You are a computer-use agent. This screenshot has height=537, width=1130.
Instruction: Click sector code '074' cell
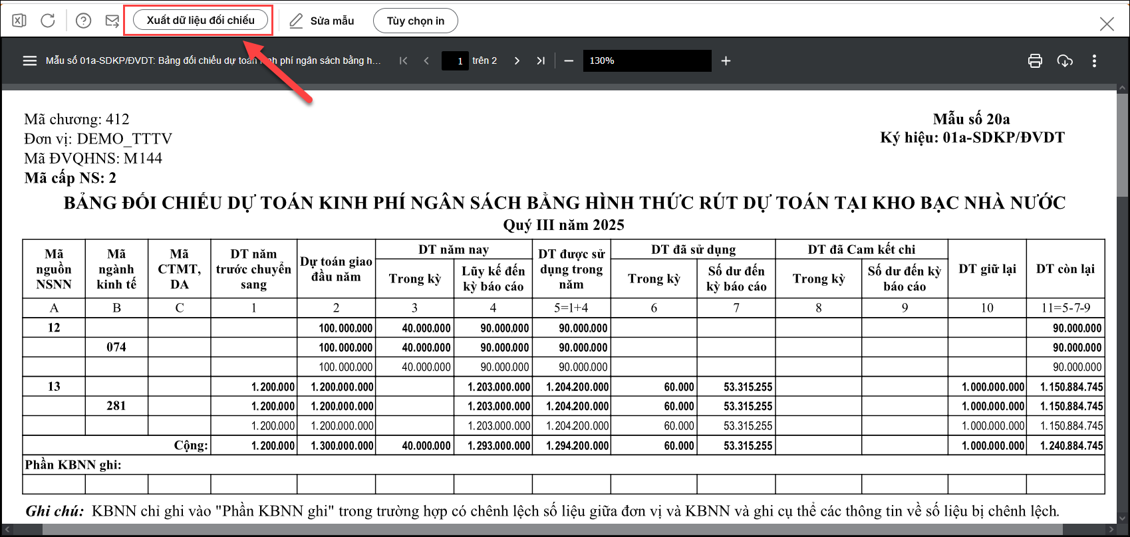pyautogui.click(x=116, y=347)
